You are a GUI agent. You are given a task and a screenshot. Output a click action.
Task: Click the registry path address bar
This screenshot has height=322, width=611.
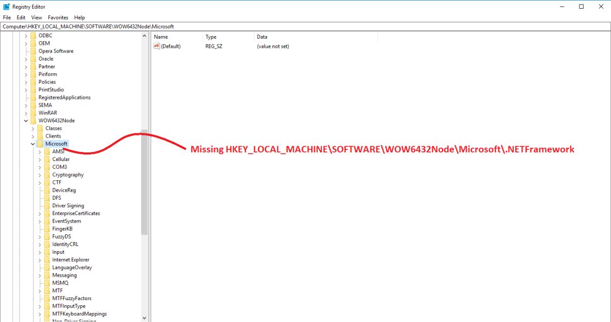pyautogui.click(x=305, y=26)
